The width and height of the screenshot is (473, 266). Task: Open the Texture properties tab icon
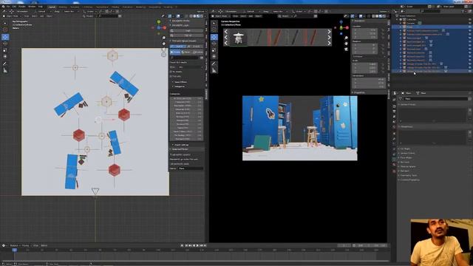pyautogui.click(x=394, y=171)
